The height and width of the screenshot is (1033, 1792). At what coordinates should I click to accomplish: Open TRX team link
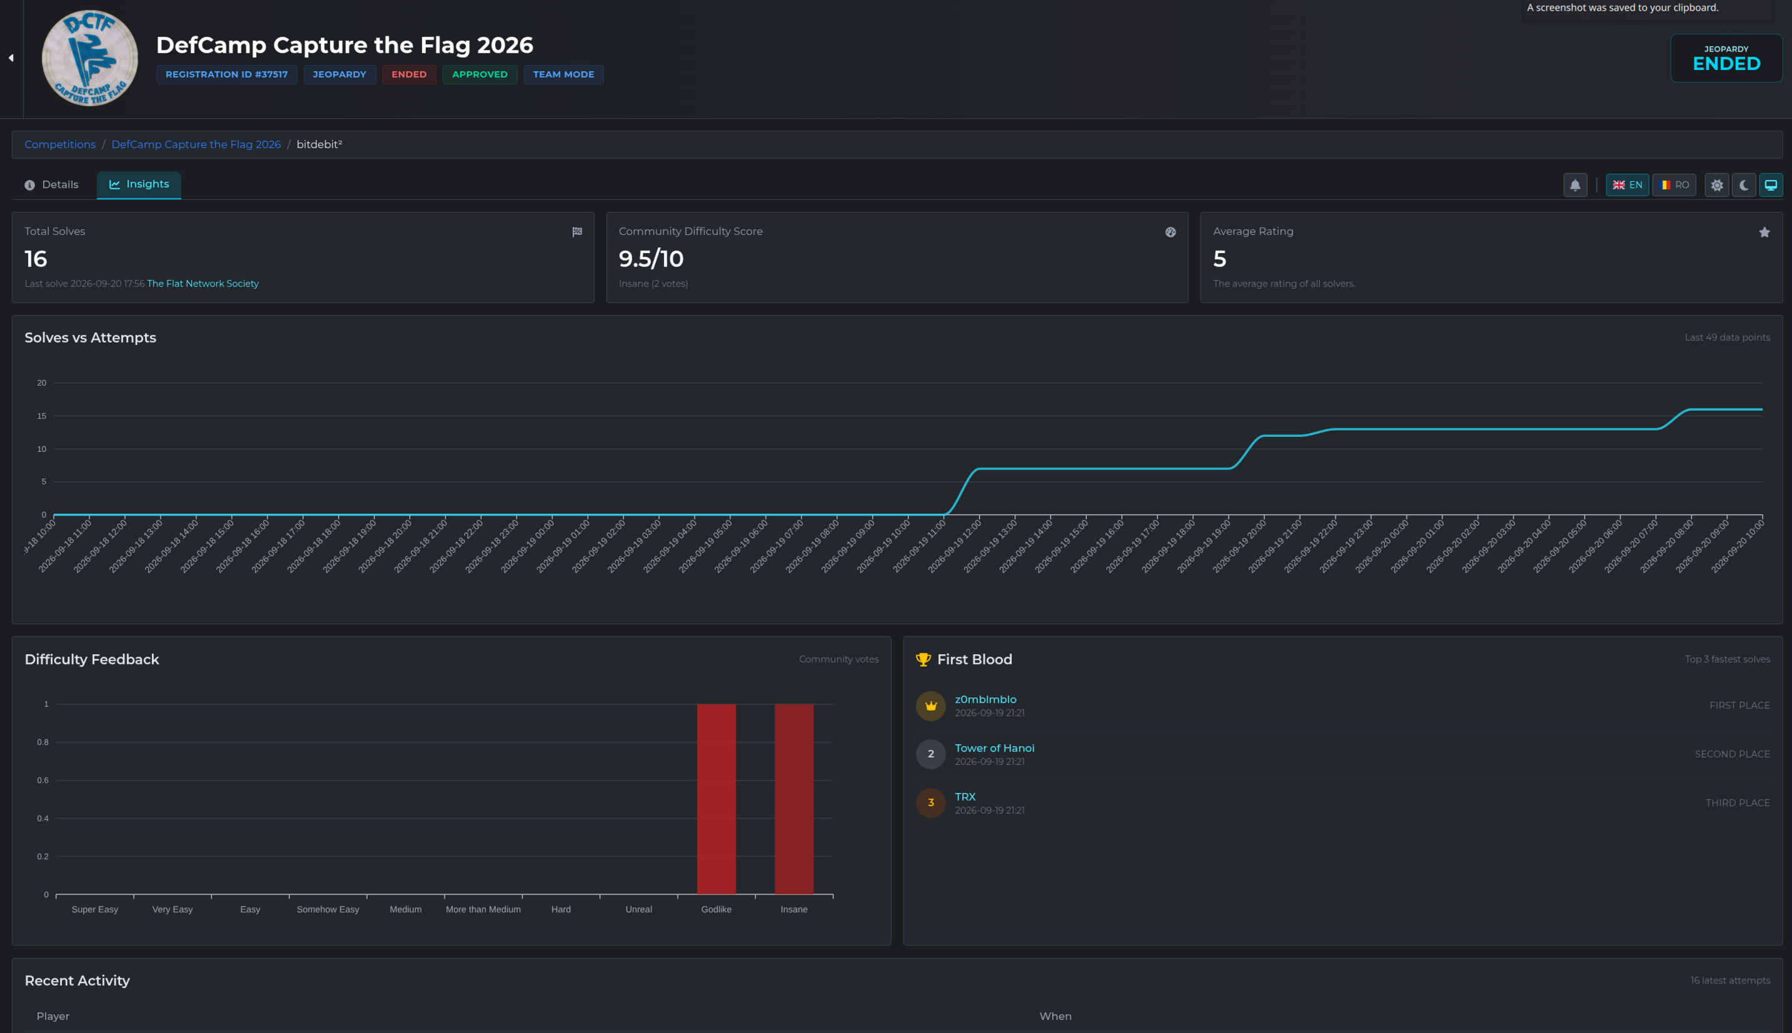pyautogui.click(x=965, y=797)
